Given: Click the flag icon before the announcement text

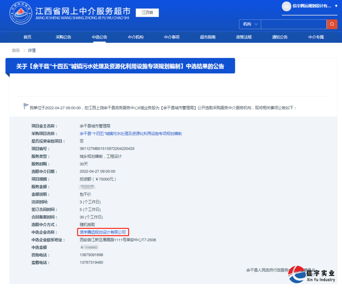Looking at the screenshot, I should 26,106.
